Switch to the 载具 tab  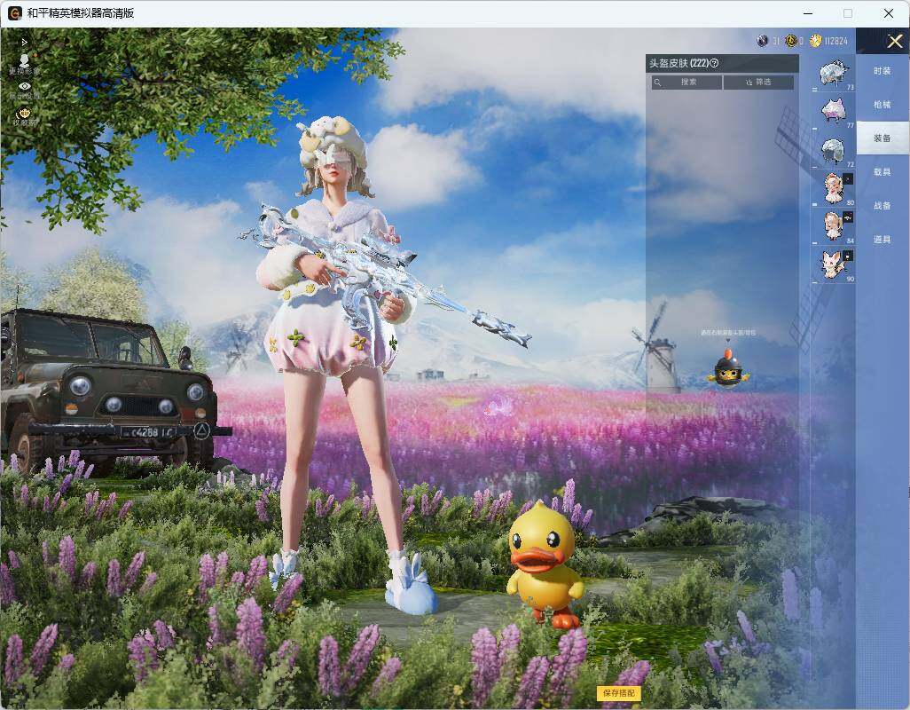click(883, 172)
